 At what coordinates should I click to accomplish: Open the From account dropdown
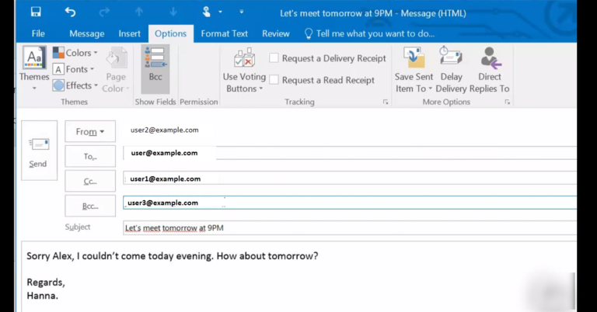click(x=90, y=131)
